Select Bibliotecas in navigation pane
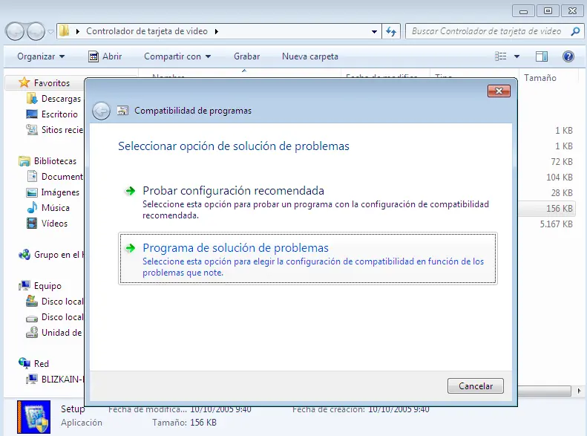Image resolution: width=587 pixels, height=436 pixels. tap(47, 161)
